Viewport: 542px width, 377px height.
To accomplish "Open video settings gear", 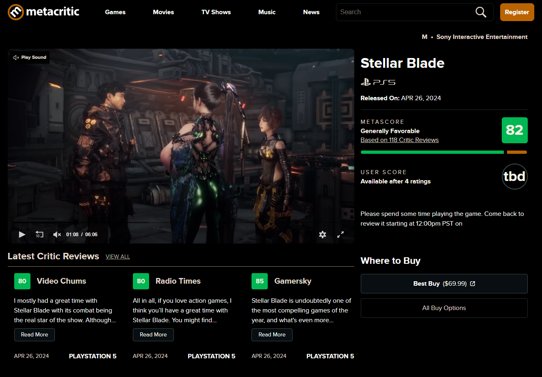I will pyautogui.click(x=323, y=235).
